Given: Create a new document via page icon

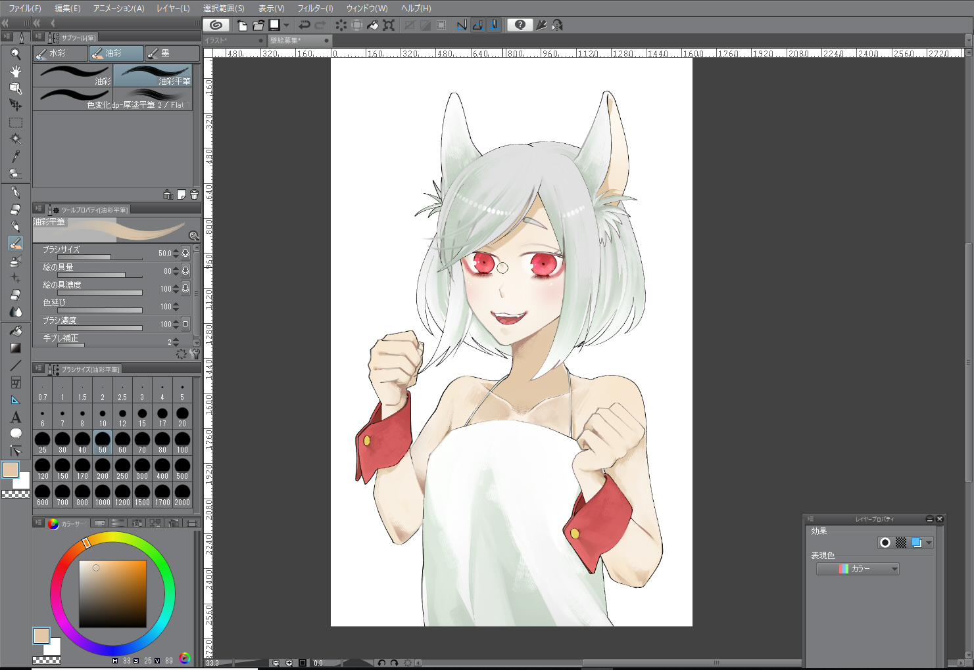Looking at the screenshot, I should [242, 25].
